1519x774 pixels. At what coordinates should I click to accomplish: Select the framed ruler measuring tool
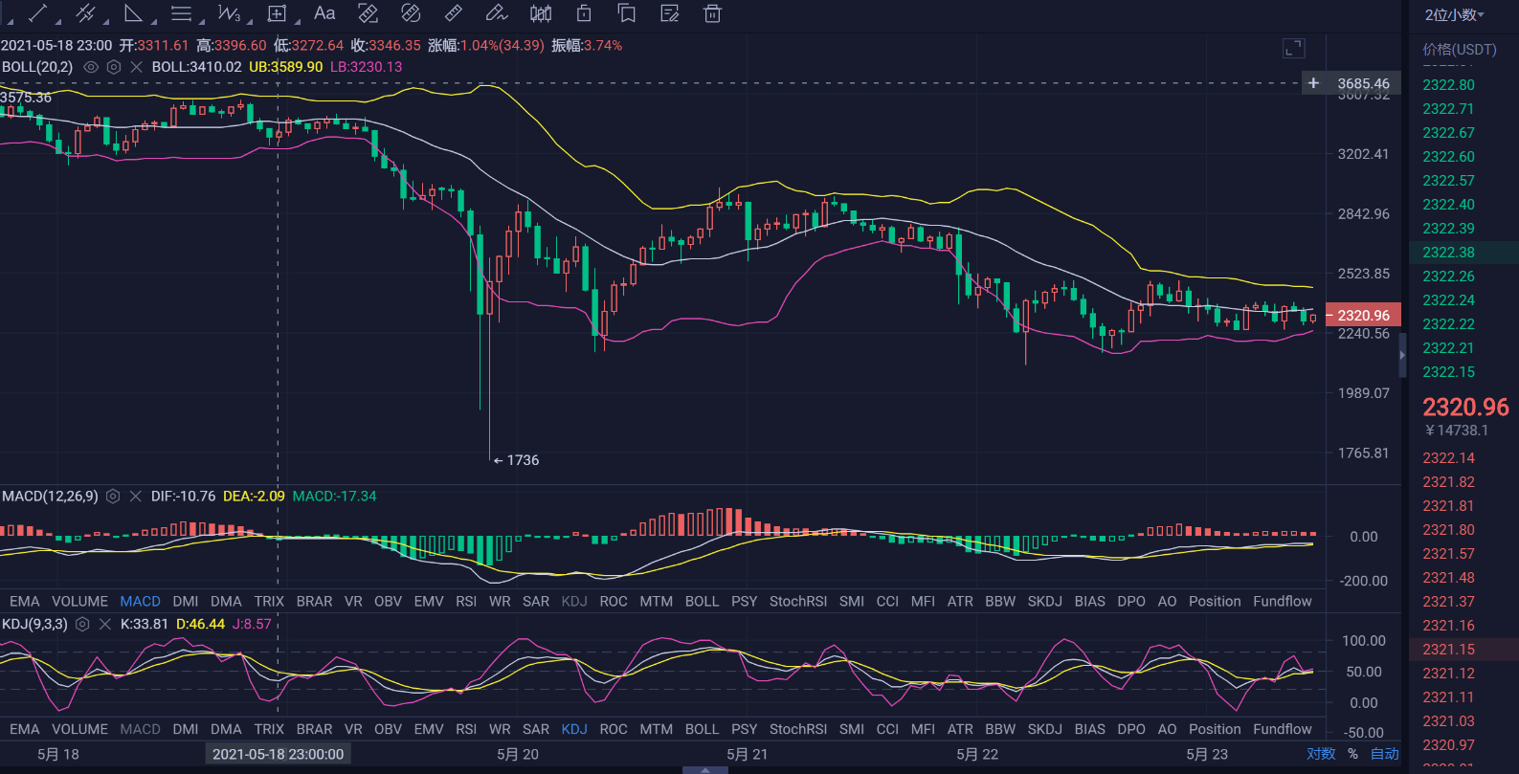coord(368,13)
